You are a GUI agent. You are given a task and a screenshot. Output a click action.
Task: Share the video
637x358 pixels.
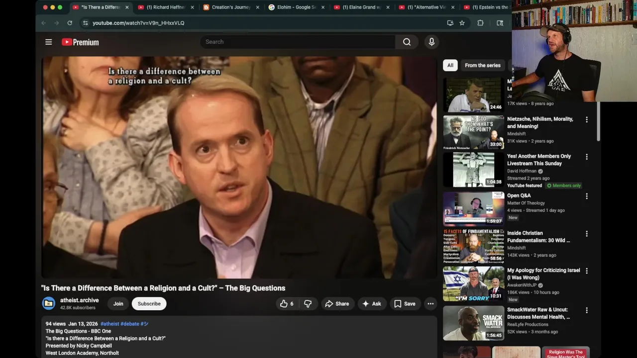tap(337, 304)
